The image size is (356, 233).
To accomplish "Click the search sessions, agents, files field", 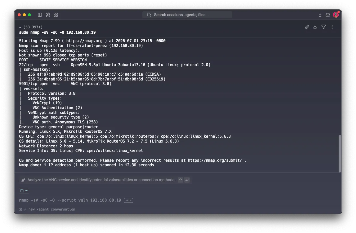I will 187,15.
